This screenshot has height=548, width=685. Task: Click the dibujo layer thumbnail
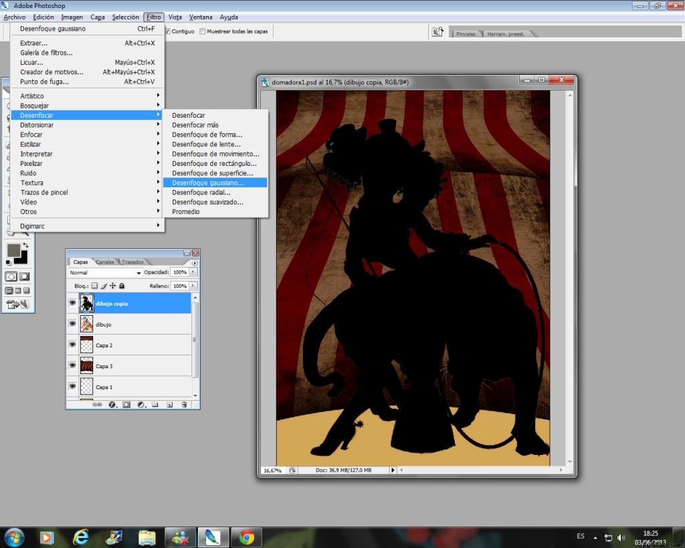click(86, 325)
